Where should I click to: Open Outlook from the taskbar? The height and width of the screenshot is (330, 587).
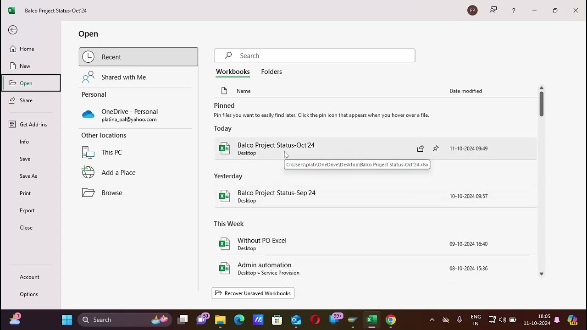click(x=296, y=320)
